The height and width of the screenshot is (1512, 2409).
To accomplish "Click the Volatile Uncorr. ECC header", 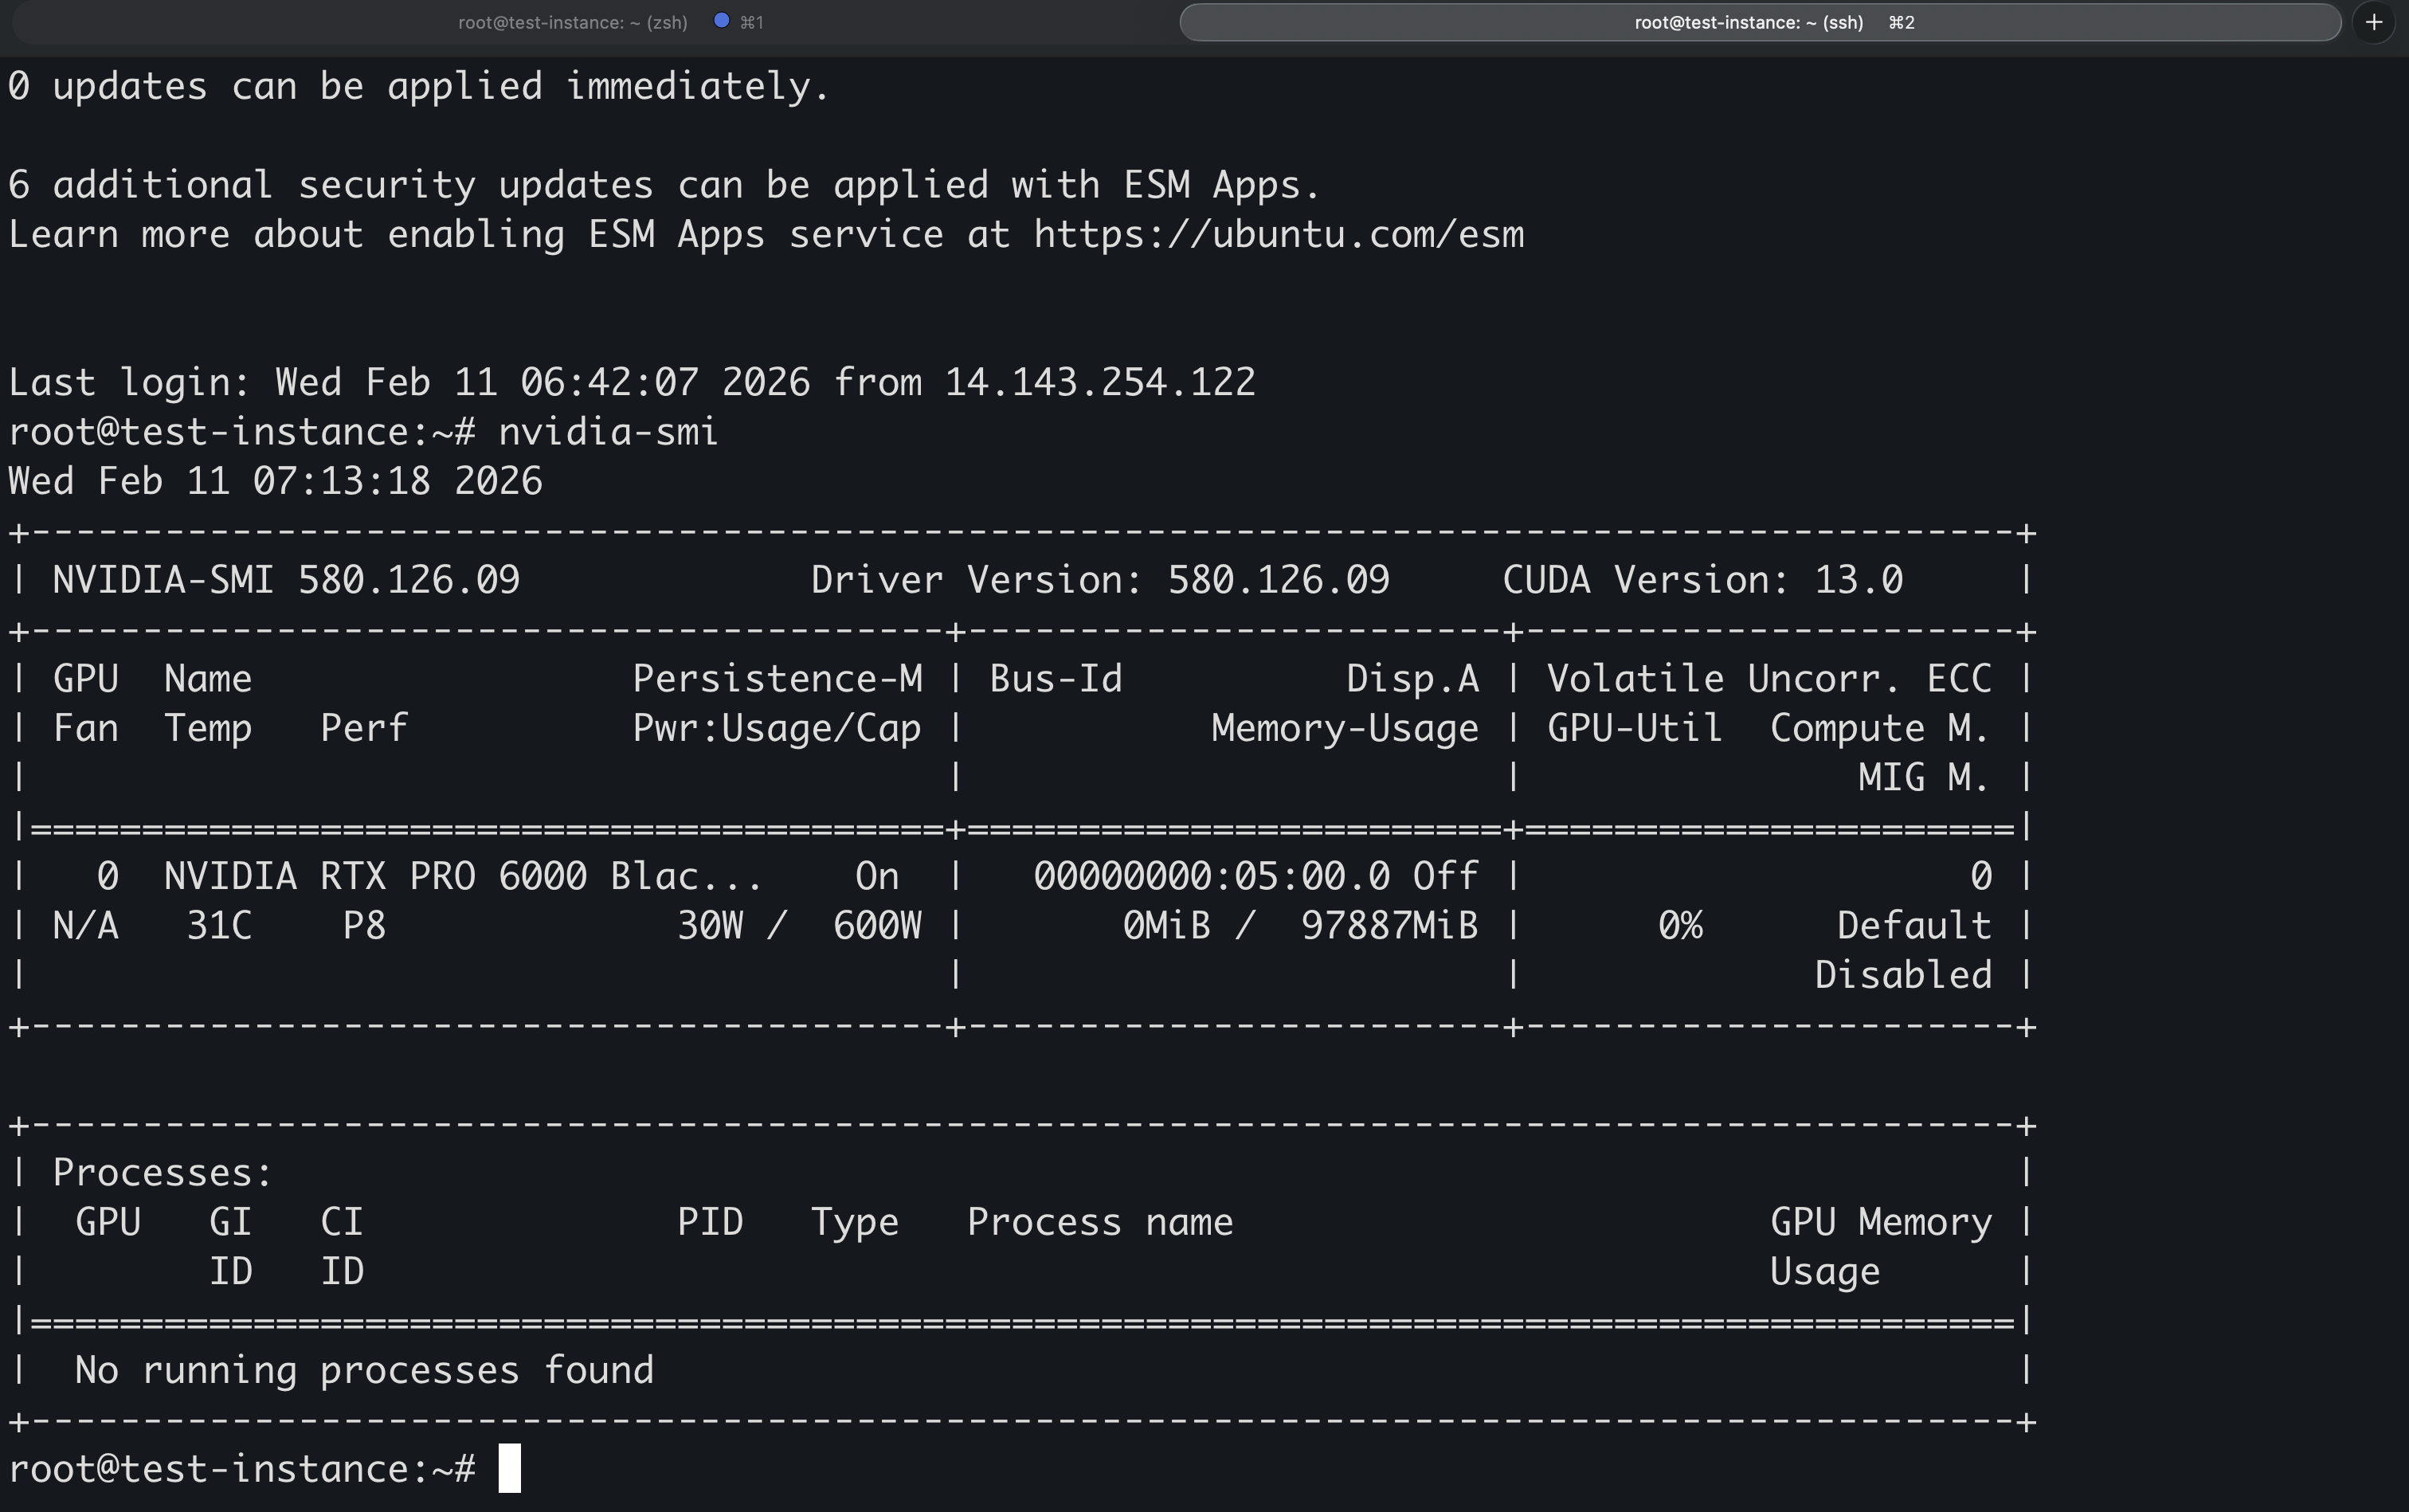I will coord(1769,679).
